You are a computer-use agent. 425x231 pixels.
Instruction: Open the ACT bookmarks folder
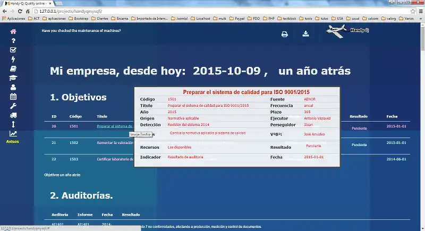pyautogui.click(x=33, y=19)
